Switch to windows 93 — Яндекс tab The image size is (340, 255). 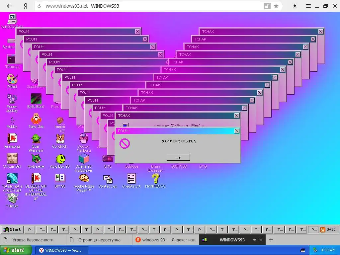[x=166, y=240]
